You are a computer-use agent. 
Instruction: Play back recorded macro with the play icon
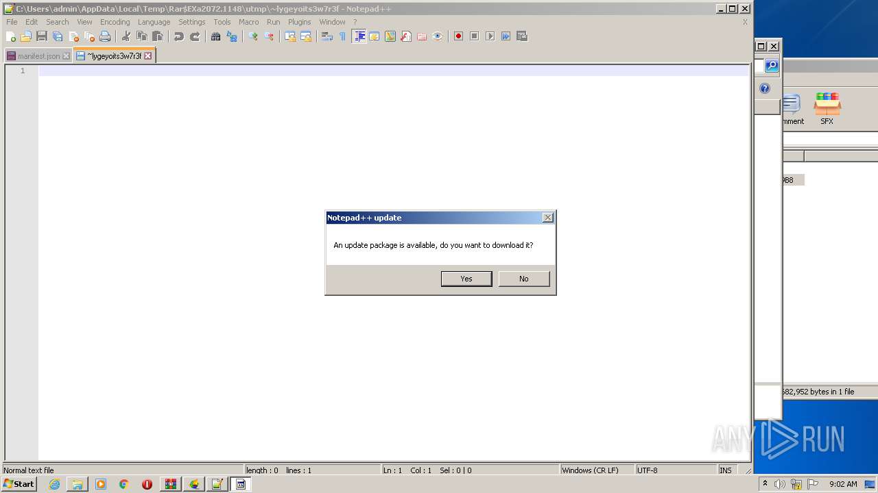click(x=490, y=36)
